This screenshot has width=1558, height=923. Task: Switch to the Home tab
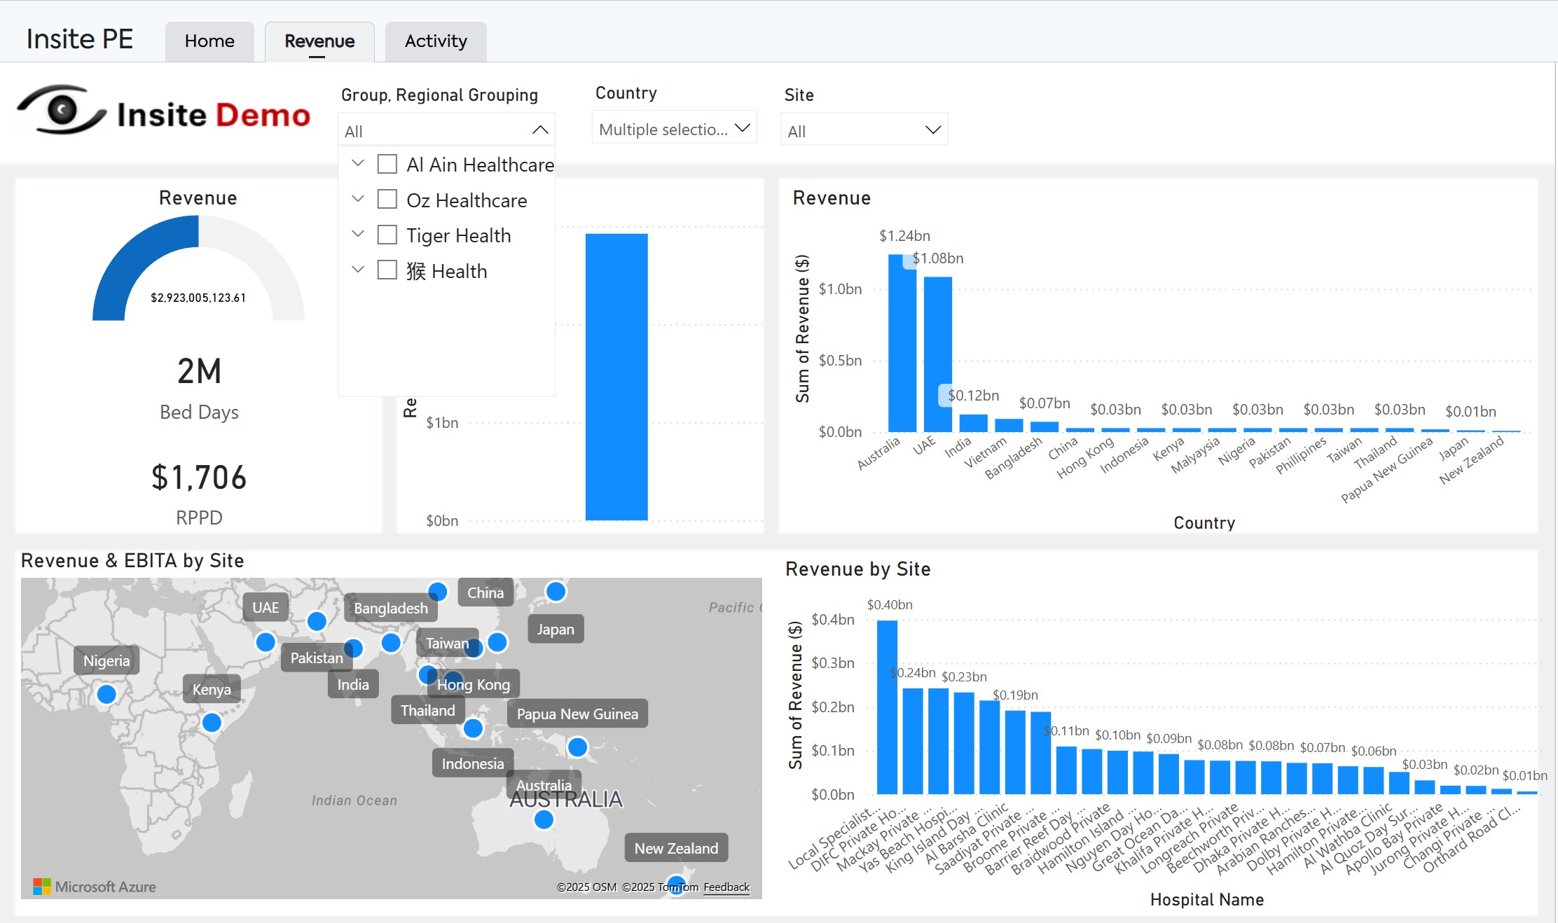(209, 41)
